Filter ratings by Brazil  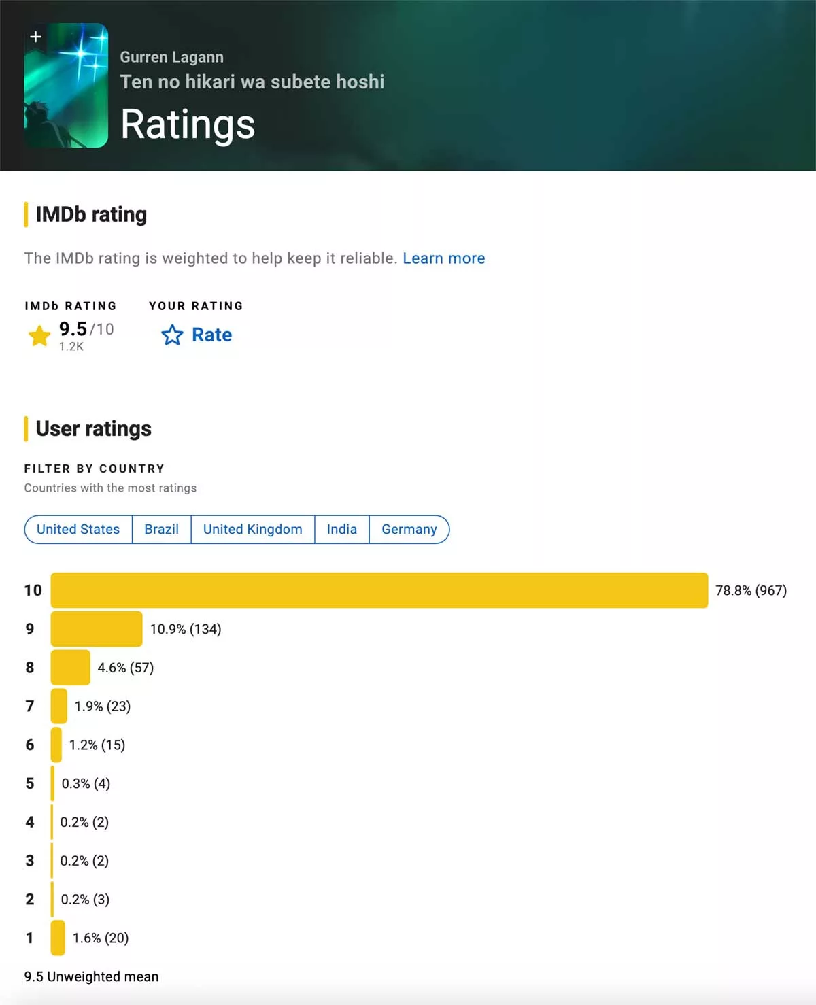pyautogui.click(x=161, y=530)
